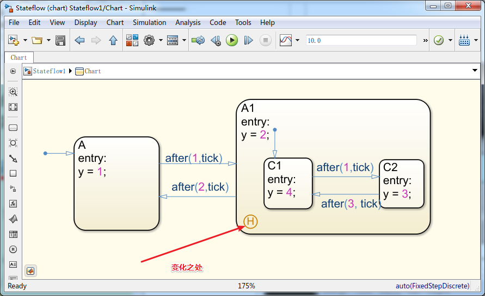Click the Update Diagram icon
This screenshot has width=485, height=296.
click(x=198, y=40)
